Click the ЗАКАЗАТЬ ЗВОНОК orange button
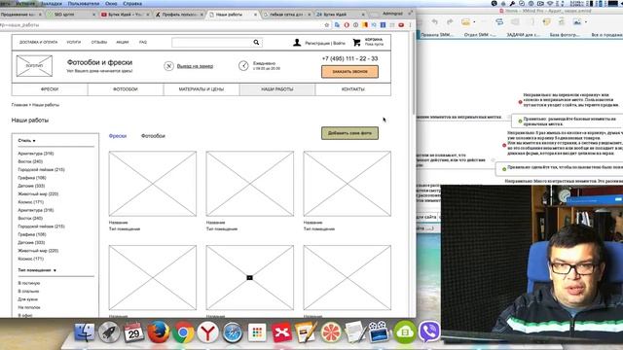The image size is (623, 350). pos(349,71)
